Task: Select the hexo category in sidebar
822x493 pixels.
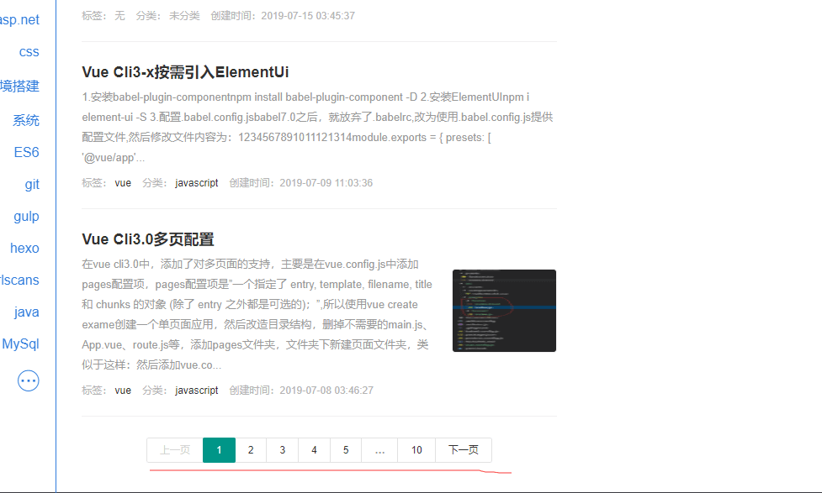Action: (24, 249)
